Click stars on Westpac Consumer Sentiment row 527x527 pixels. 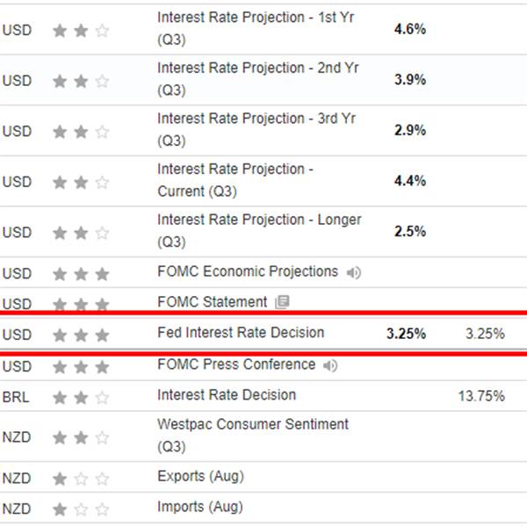81,437
